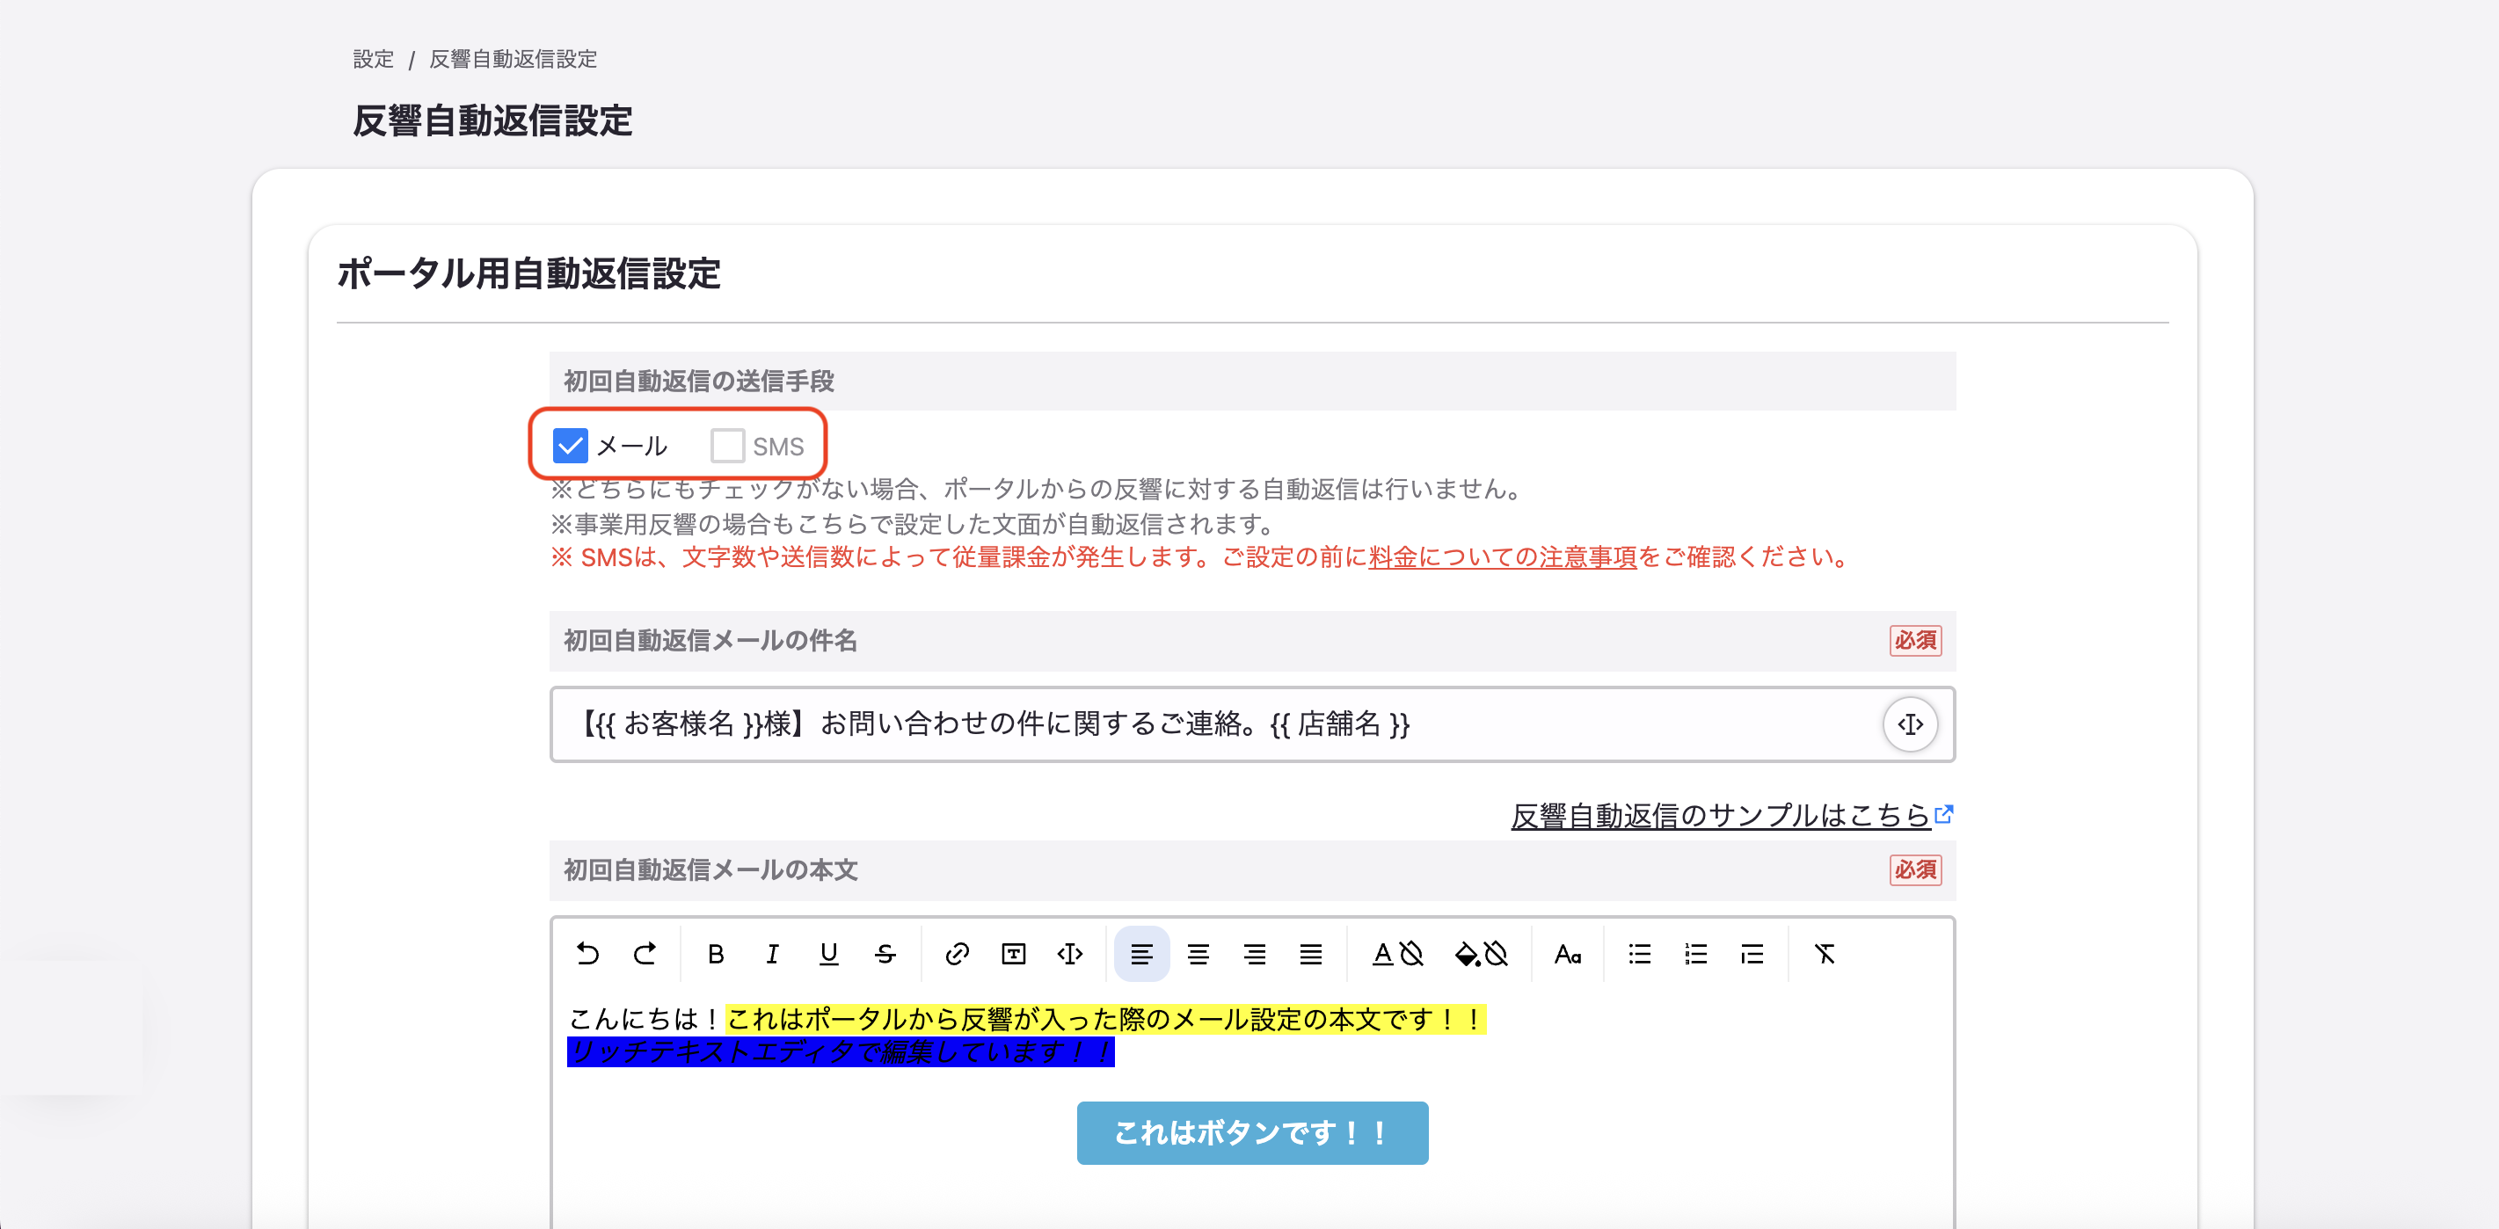Click the ポータル用自動返信設定 section title
The image size is (2499, 1229).
[528, 273]
